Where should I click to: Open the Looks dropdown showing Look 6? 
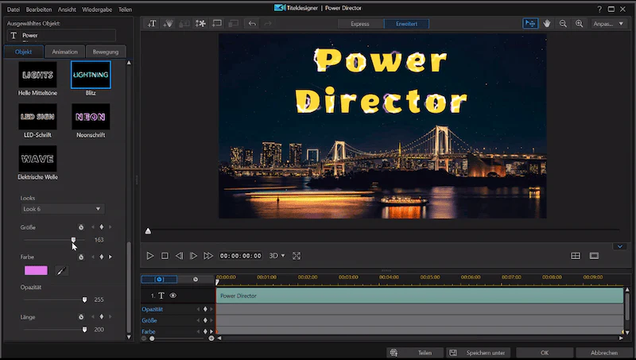[62, 209]
